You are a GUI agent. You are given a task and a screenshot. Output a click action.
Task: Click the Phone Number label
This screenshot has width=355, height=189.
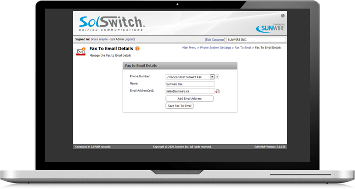[140, 76]
